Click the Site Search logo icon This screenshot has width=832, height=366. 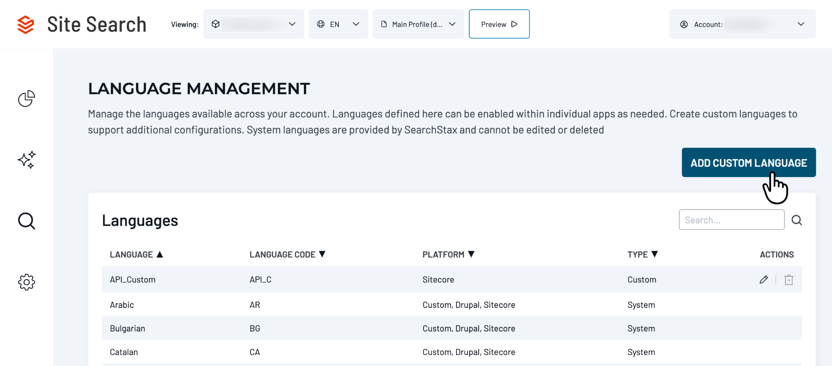tap(26, 24)
